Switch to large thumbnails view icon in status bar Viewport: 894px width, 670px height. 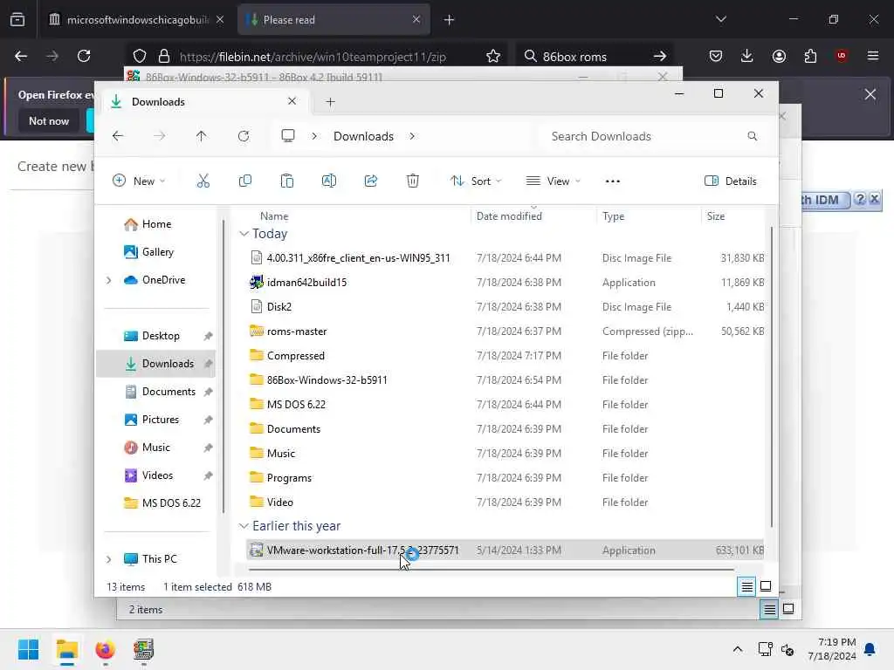click(x=766, y=586)
